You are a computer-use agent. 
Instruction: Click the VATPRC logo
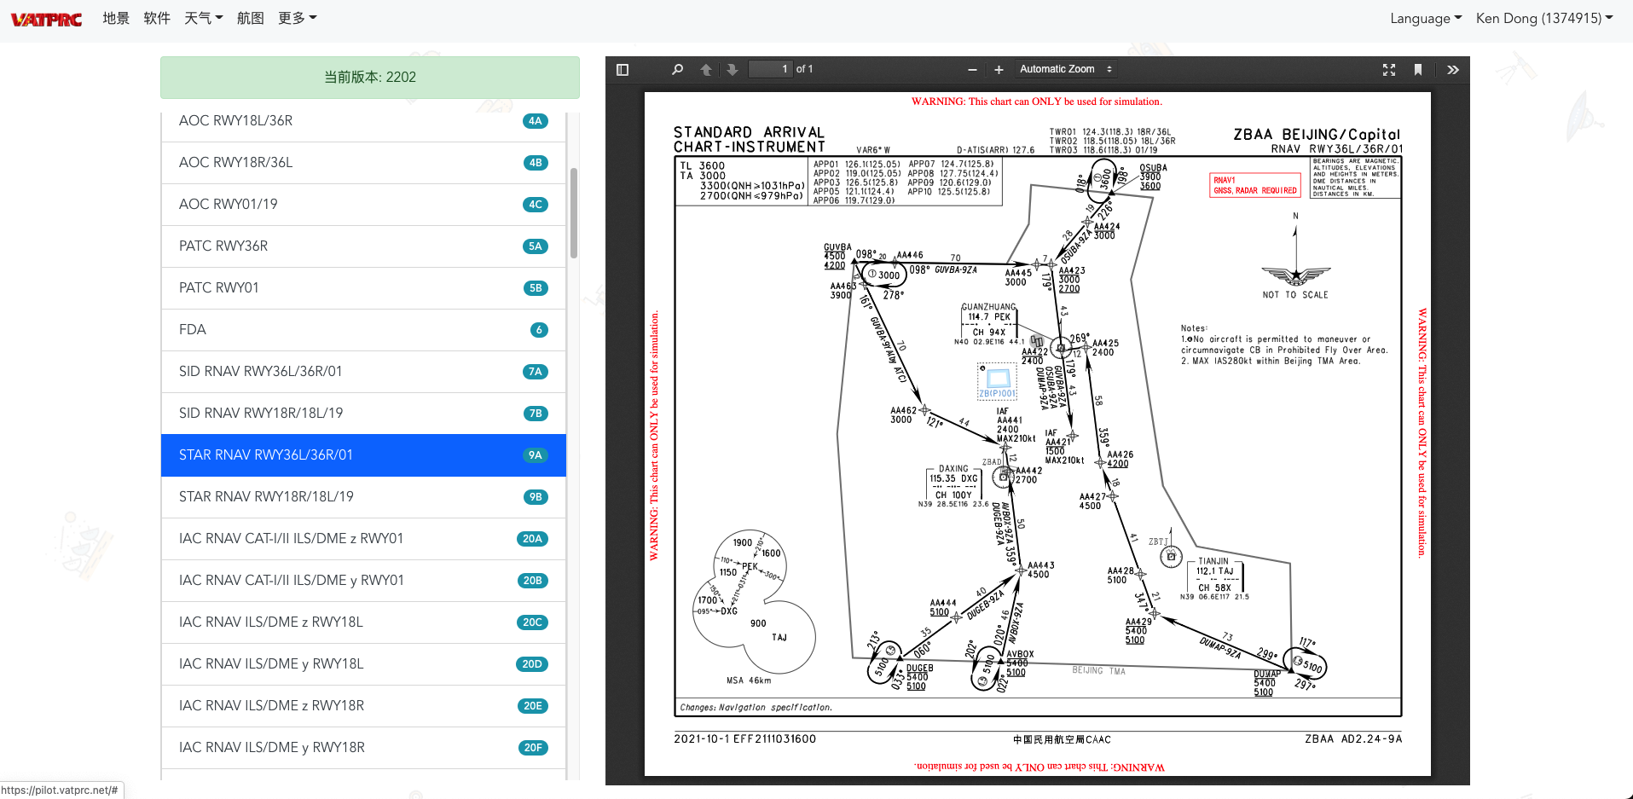coord(47,19)
